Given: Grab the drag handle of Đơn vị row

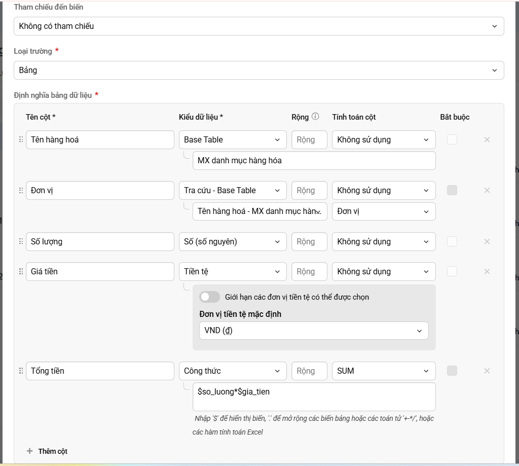Looking at the screenshot, I should click(x=21, y=190).
